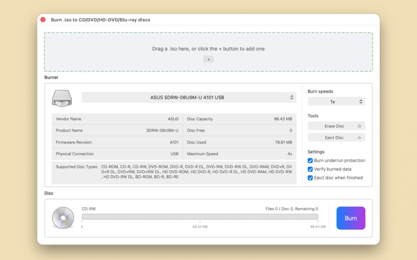Click the Settings heading

pos(316,152)
